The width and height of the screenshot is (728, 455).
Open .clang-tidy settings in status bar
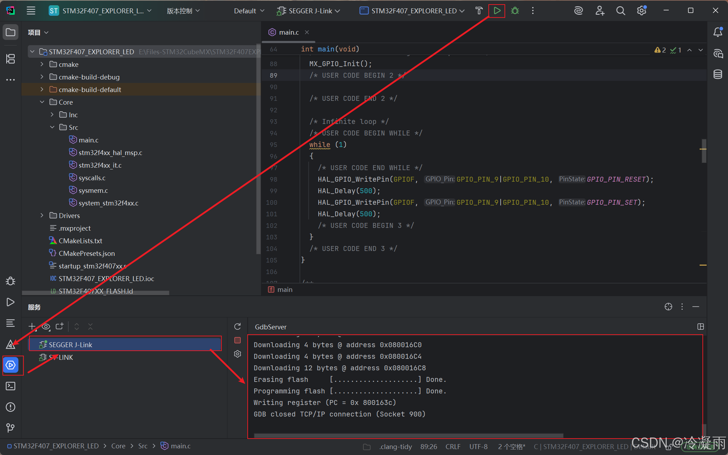(396, 447)
